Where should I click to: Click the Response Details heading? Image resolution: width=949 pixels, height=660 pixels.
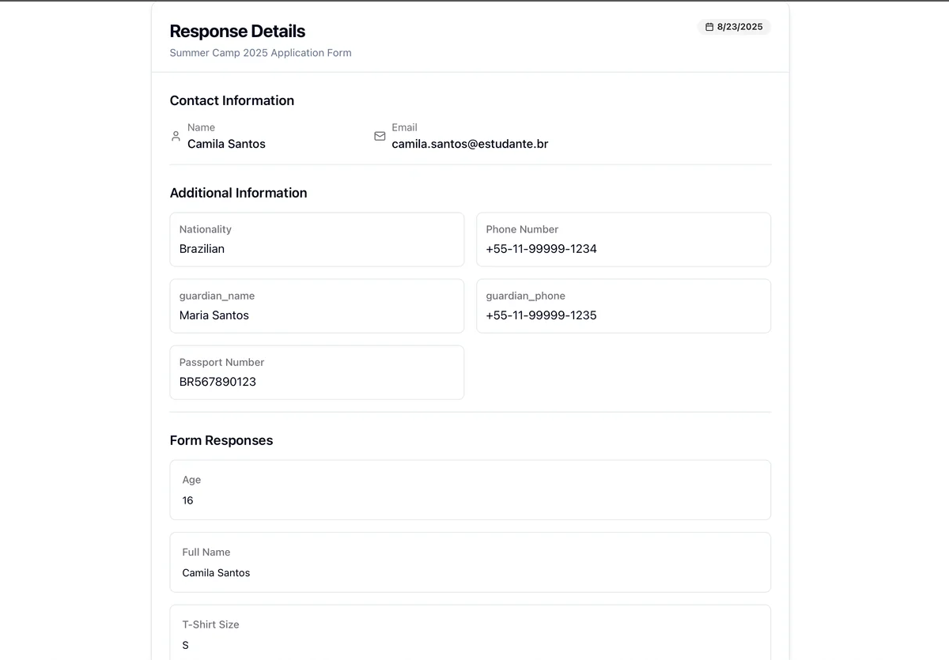(x=237, y=32)
